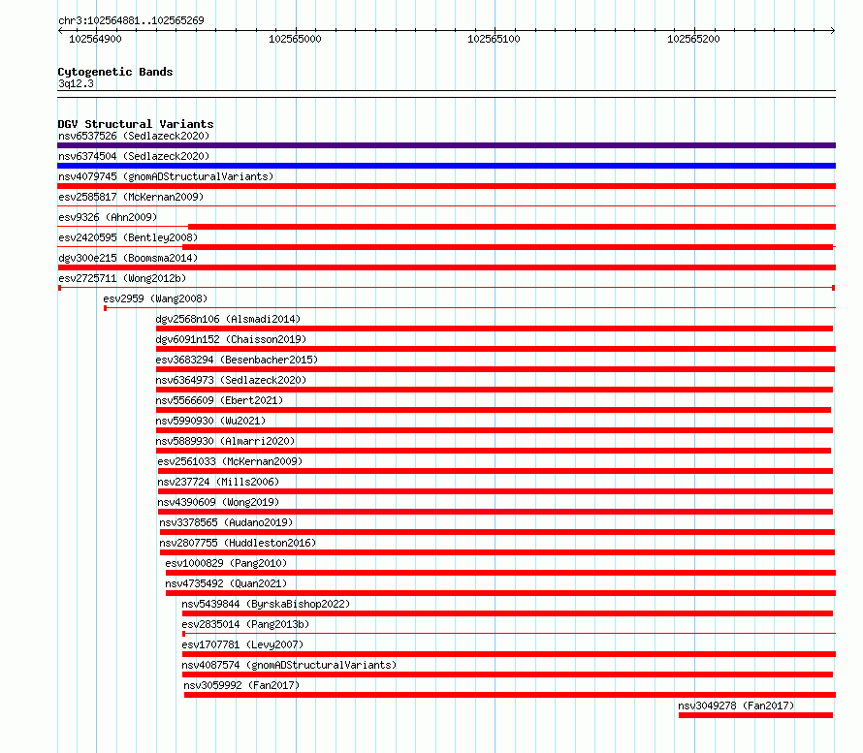
Task: Select nsv2807755 (Huddleston2016) variant label
Action: (x=238, y=543)
